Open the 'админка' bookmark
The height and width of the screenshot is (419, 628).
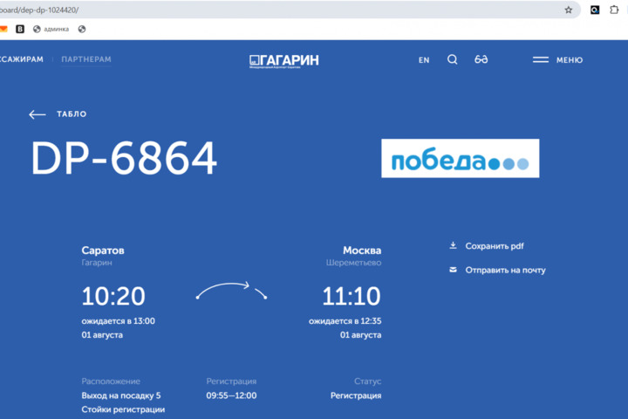point(51,29)
